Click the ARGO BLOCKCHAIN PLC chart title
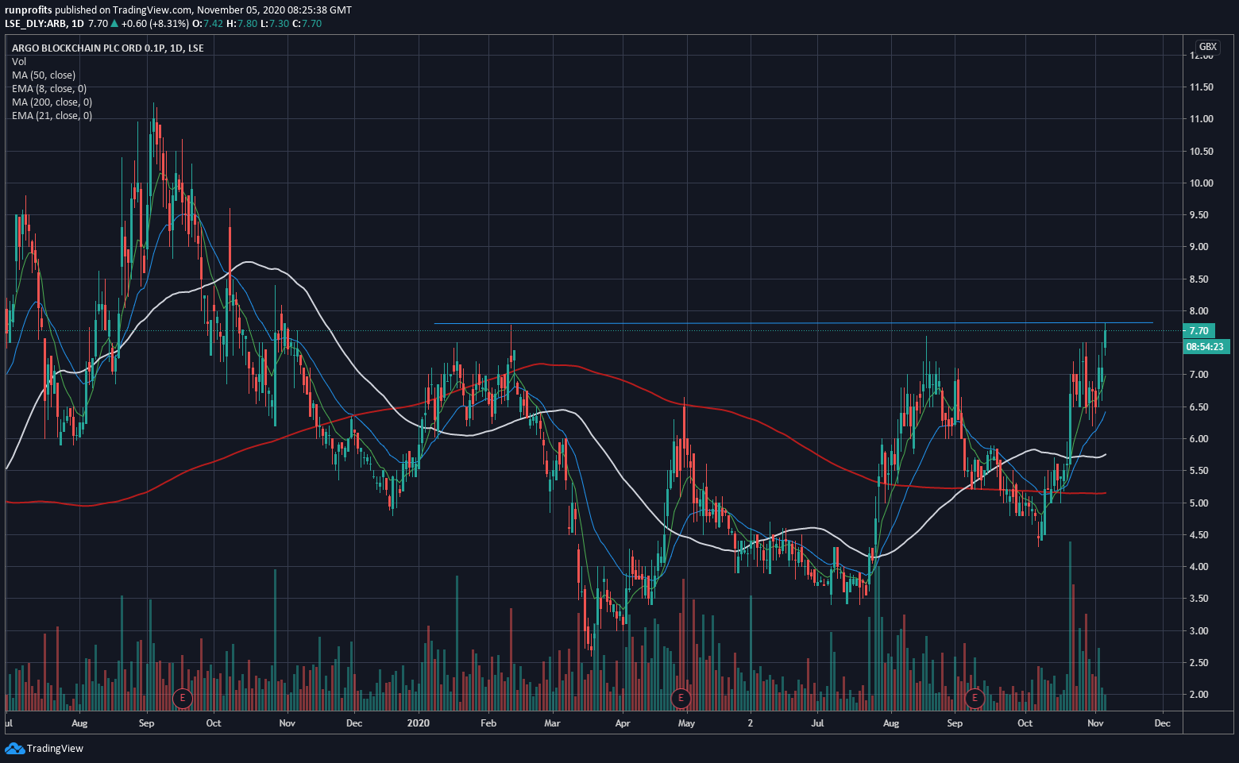This screenshot has height=763, width=1239. click(x=107, y=48)
